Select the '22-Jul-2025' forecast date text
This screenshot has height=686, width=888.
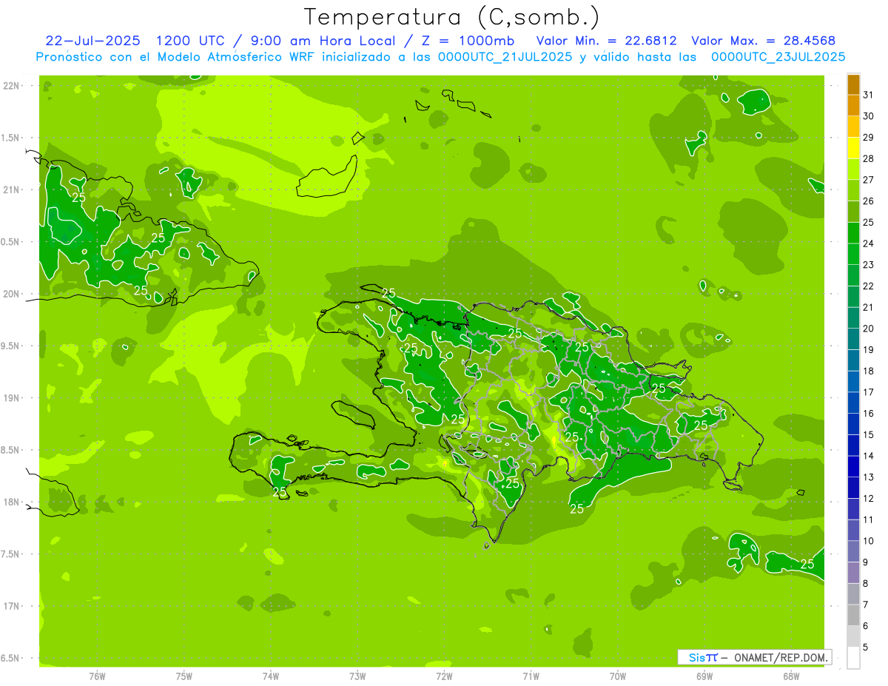click(x=92, y=41)
